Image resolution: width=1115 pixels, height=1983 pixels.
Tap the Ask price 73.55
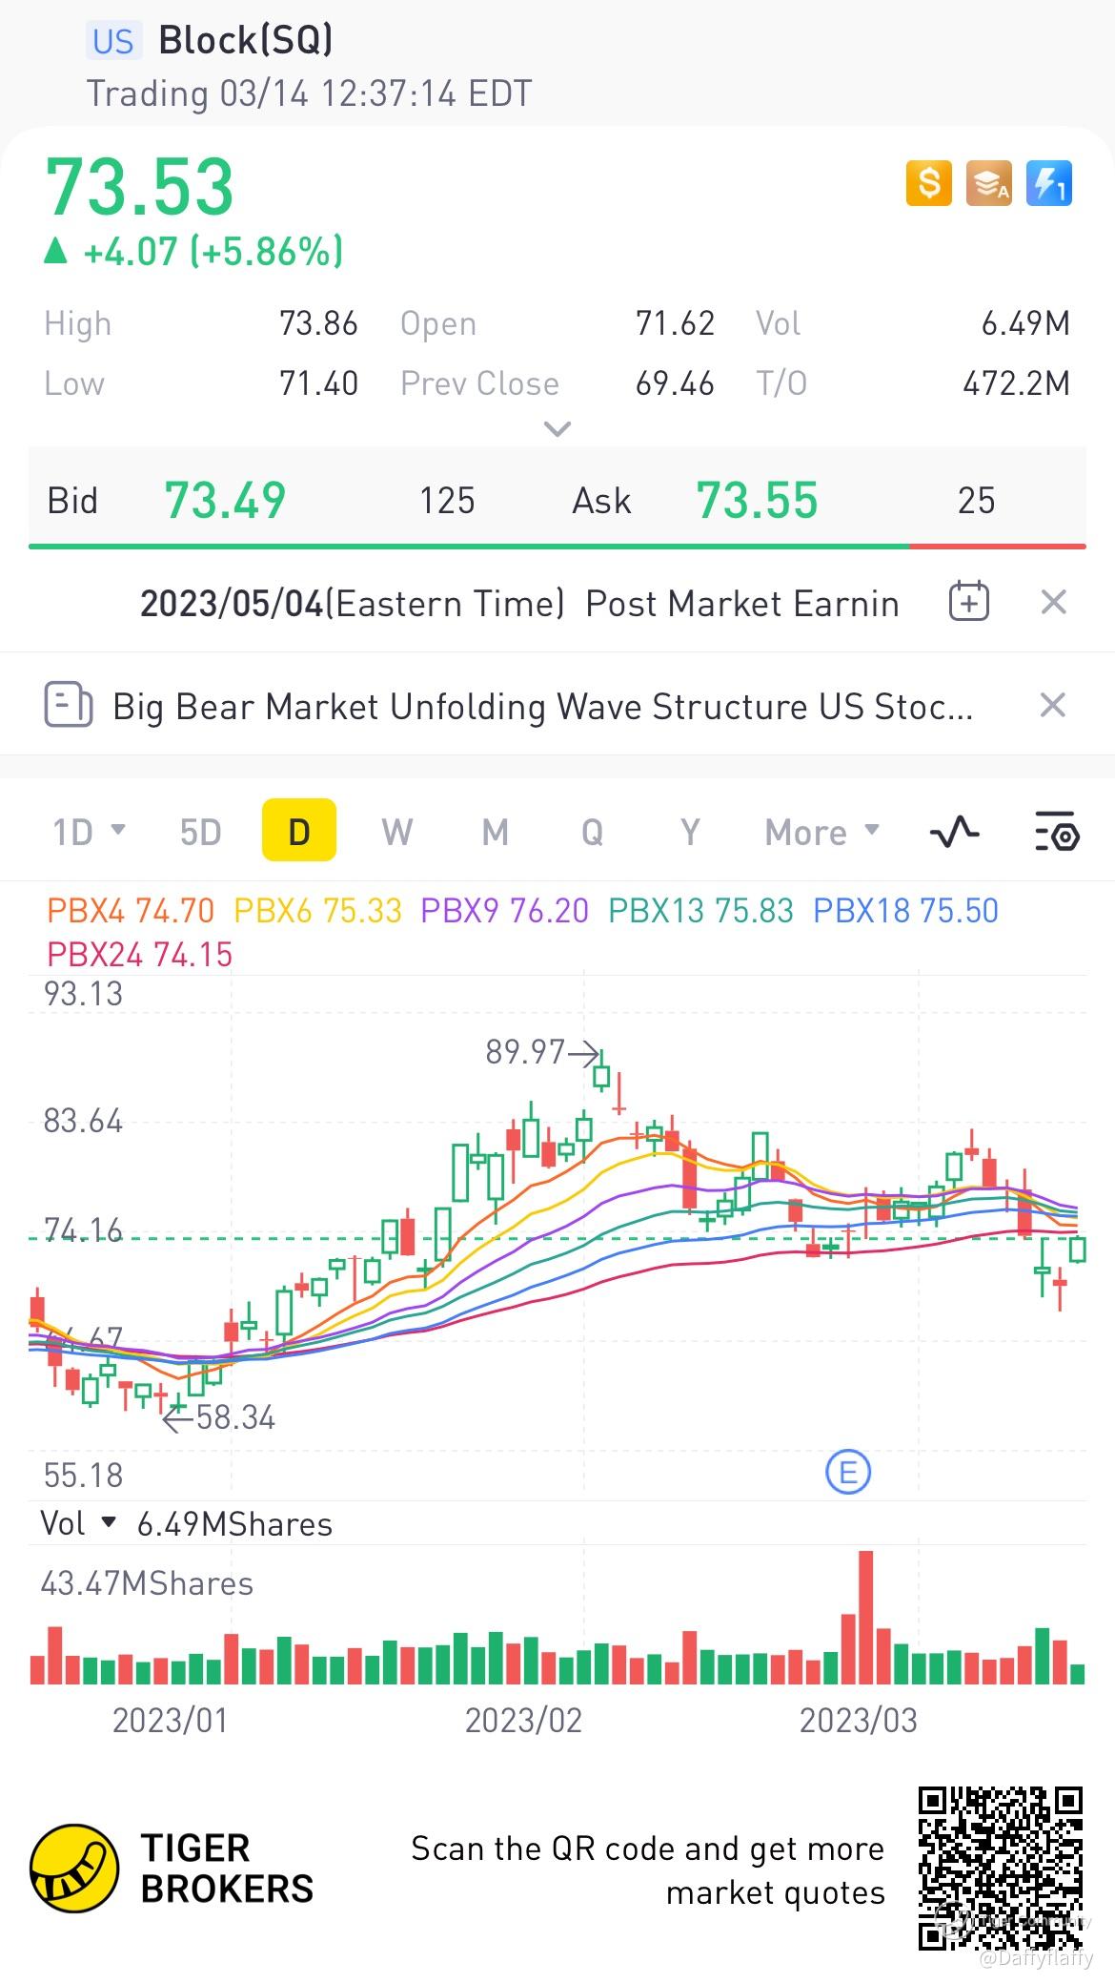click(x=757, y=501)
